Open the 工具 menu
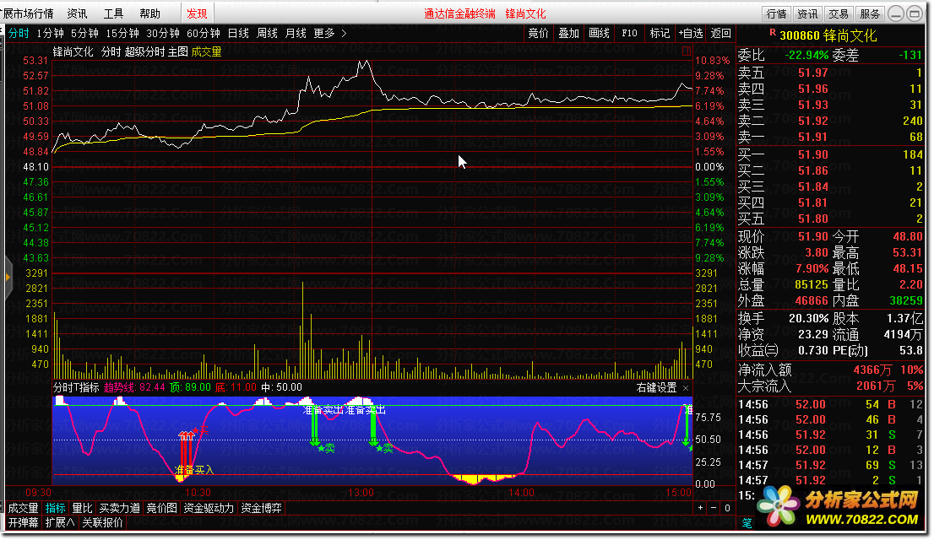Image resolution: width=934 pixels, height=540 pixels. pyautogui.click(x=113, y=13)
